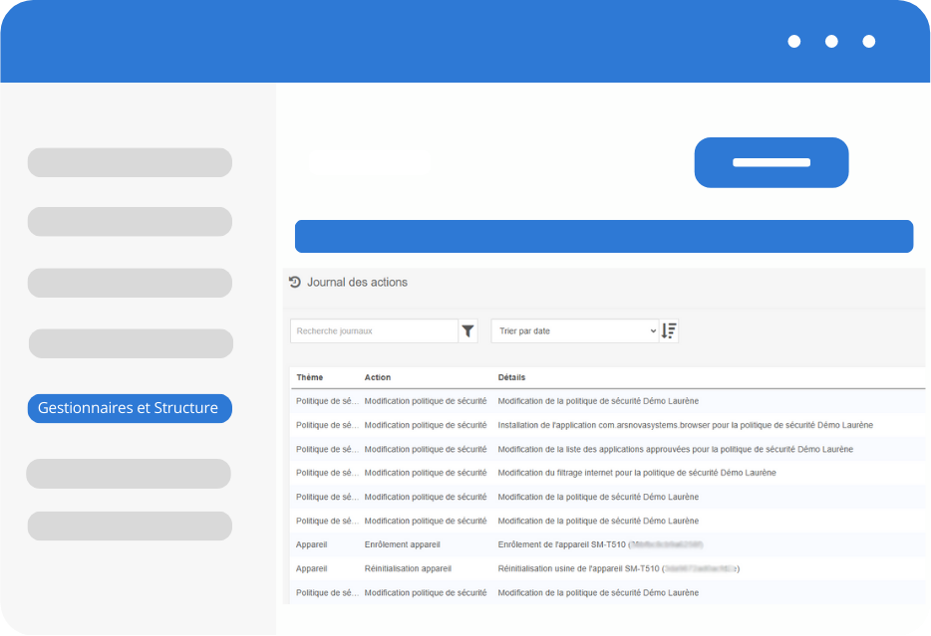Click the 'Recherche journaux' search field

[374, 331]
